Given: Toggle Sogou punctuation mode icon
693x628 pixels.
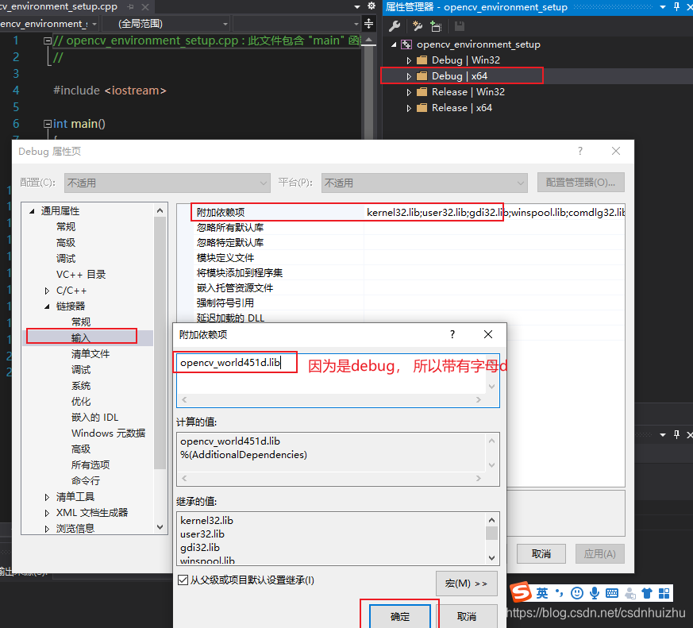Looking at the screenshot, I should click(560, 593).
